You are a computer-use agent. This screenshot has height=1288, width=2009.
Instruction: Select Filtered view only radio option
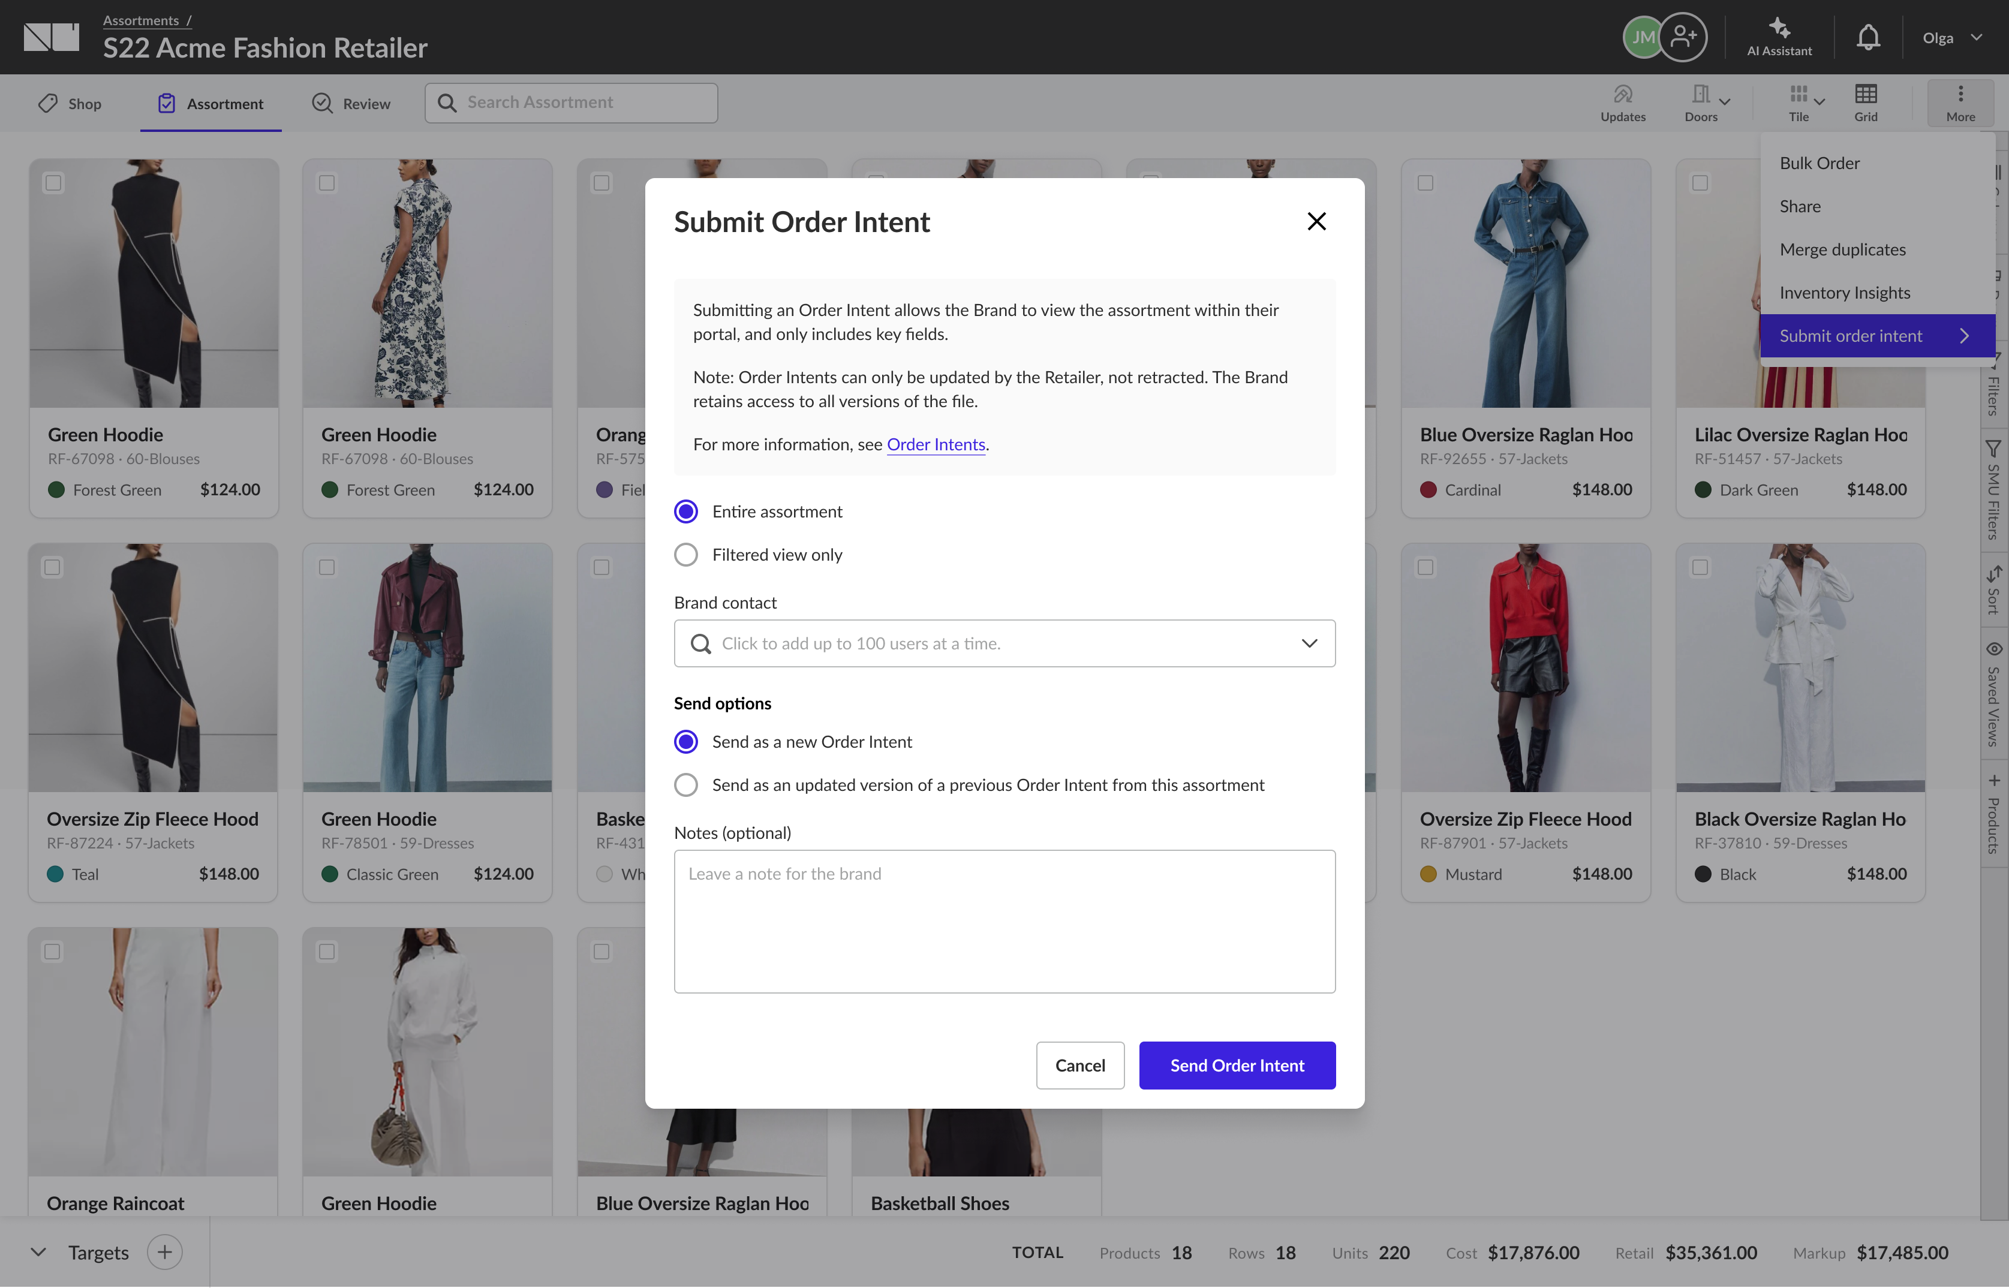686,555
